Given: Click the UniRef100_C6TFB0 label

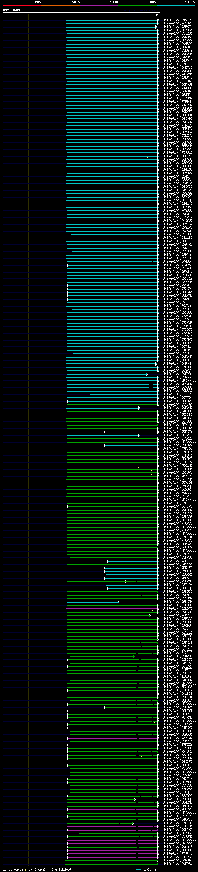Looking at the screenshot, I should 178,397.
